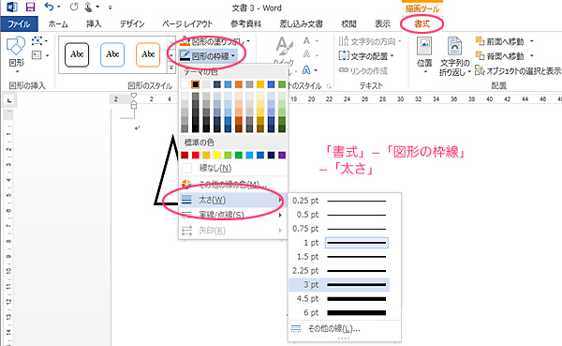
Task: Click the touch mode hand icon
Action: 88,8
